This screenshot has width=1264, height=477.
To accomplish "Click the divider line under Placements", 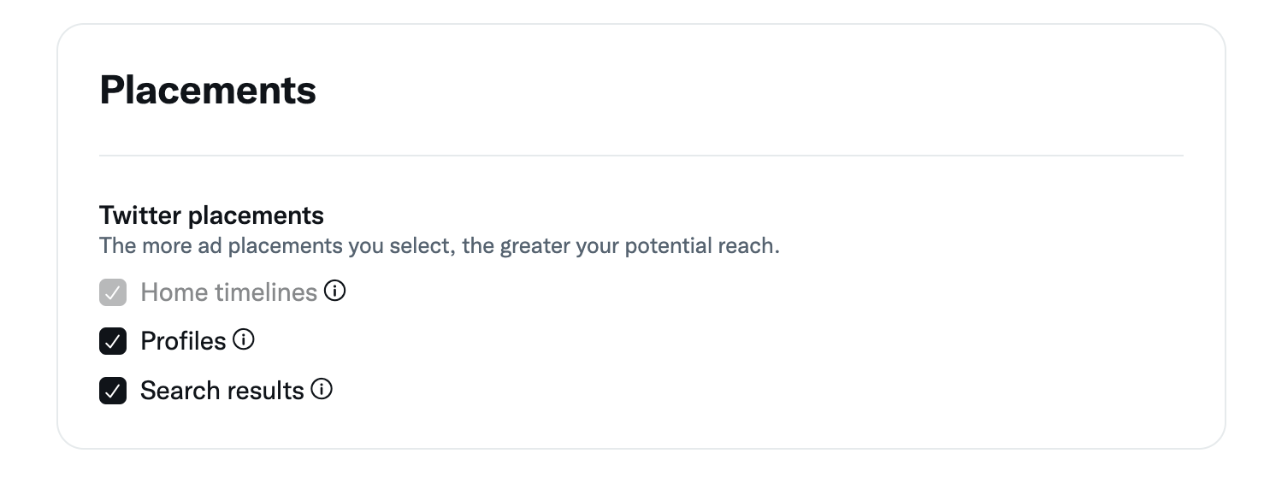I will 641,156.
